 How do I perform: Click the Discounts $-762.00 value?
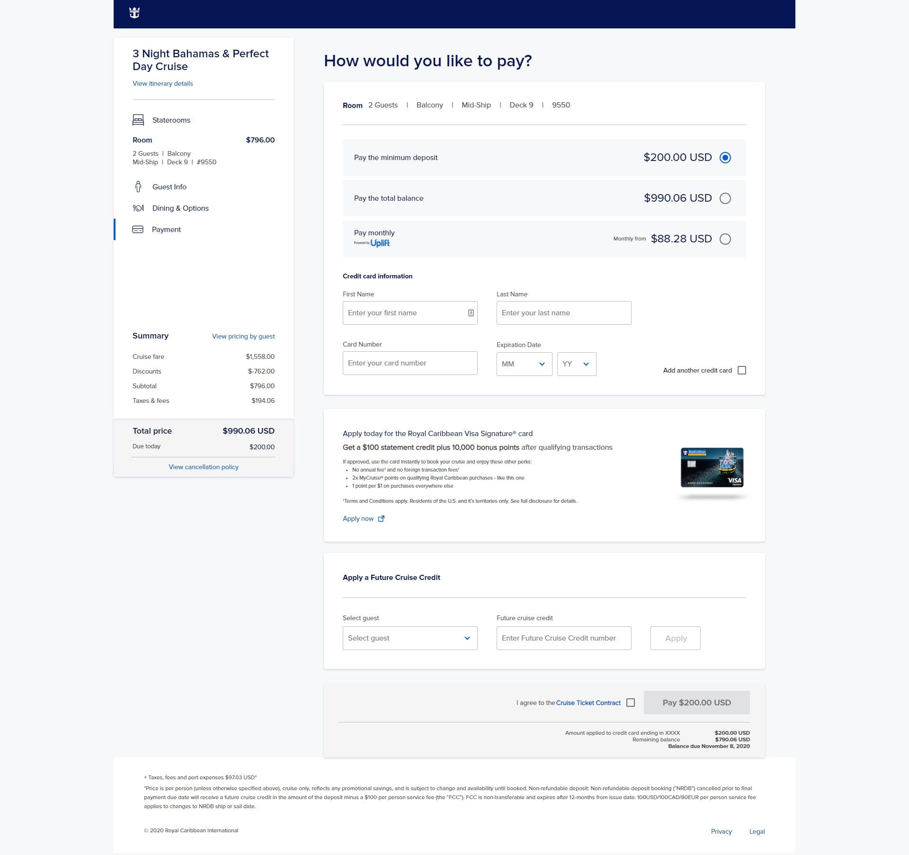tap(261, 371)
